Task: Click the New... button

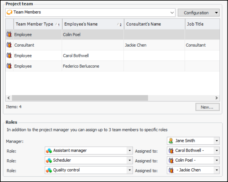Action: pos(207,107)
